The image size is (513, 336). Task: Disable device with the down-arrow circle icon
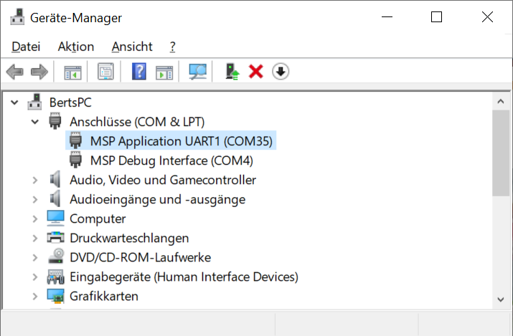[281, 72]
